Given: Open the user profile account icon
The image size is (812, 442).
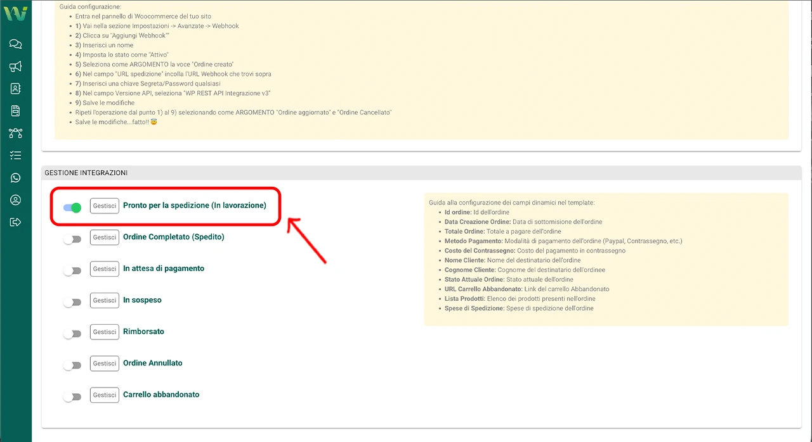Looking at the screenshot, I should click(x=16, y=200).
